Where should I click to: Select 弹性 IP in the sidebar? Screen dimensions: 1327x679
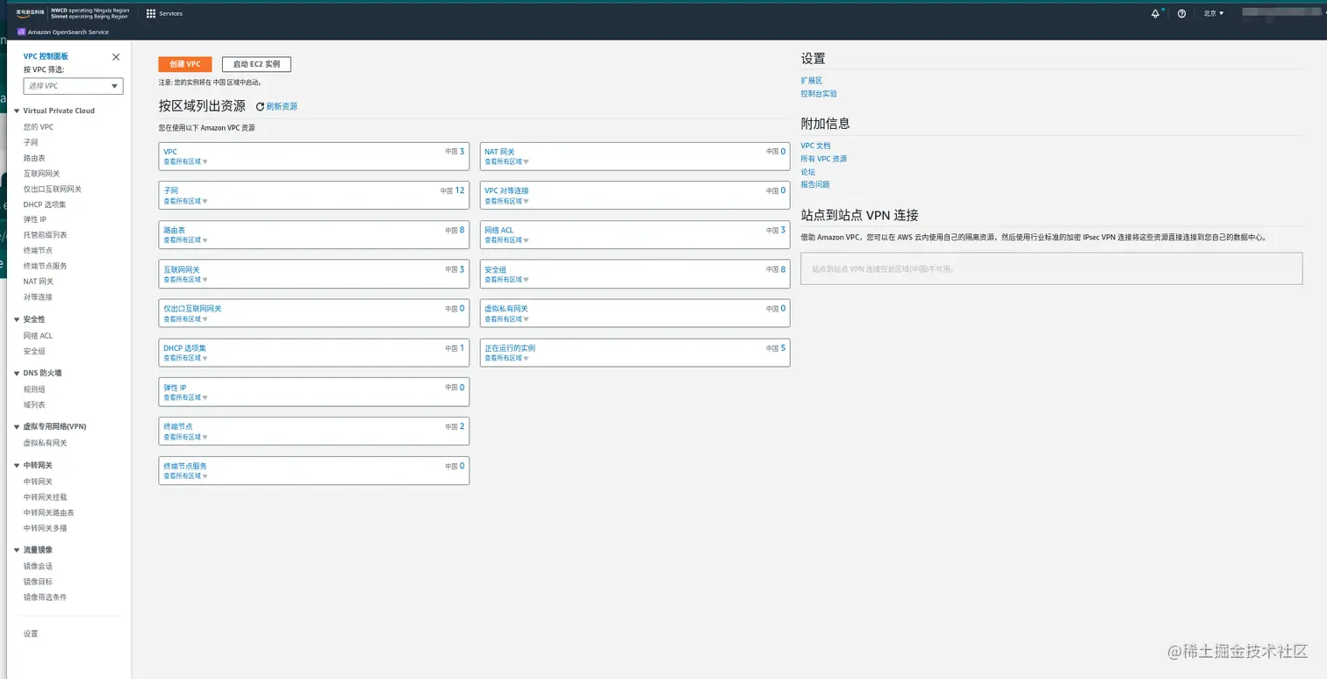[x=35, y=219]
